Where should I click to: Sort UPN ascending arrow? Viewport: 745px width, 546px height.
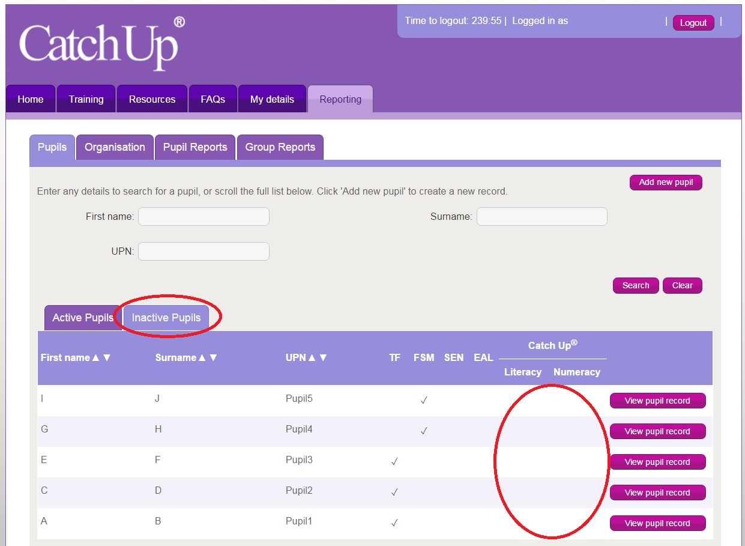tap(312, 357)
